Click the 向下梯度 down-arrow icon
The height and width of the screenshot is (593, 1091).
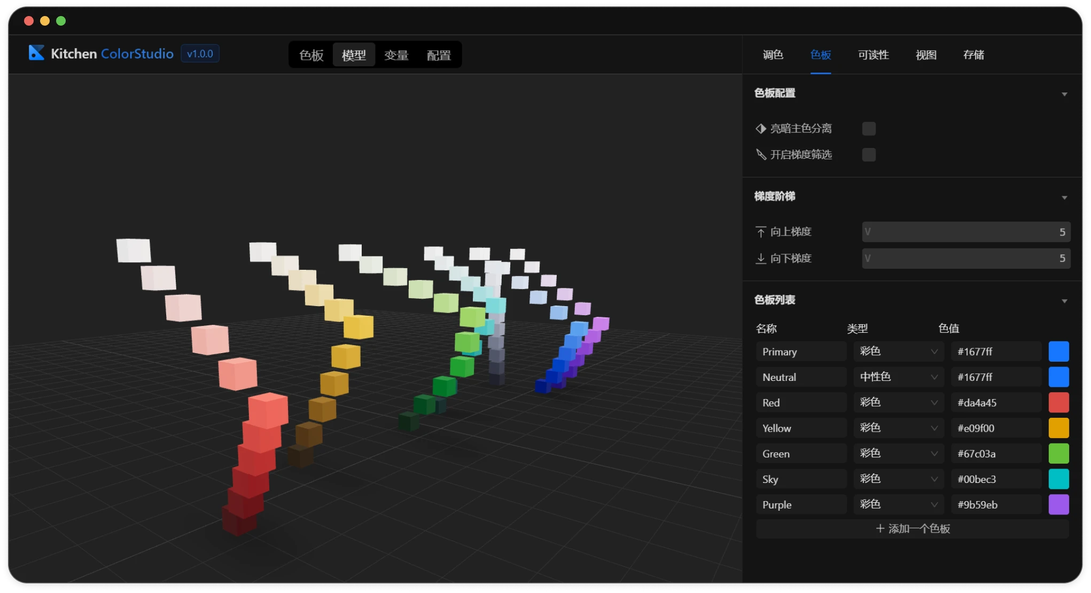click(761, 259)
